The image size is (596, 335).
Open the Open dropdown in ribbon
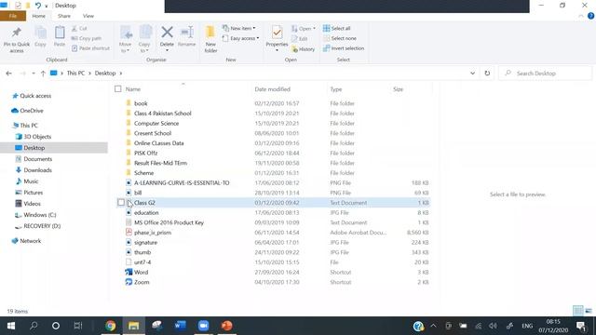[304, 29]
